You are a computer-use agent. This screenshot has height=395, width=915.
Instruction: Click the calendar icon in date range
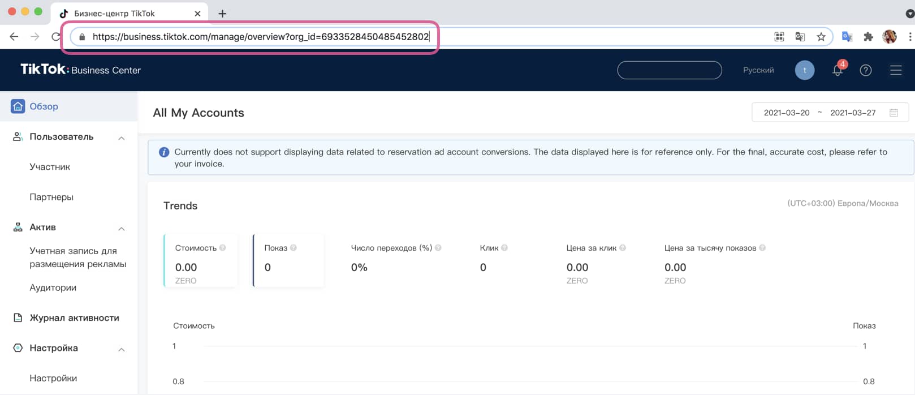(x=894, y=113)
